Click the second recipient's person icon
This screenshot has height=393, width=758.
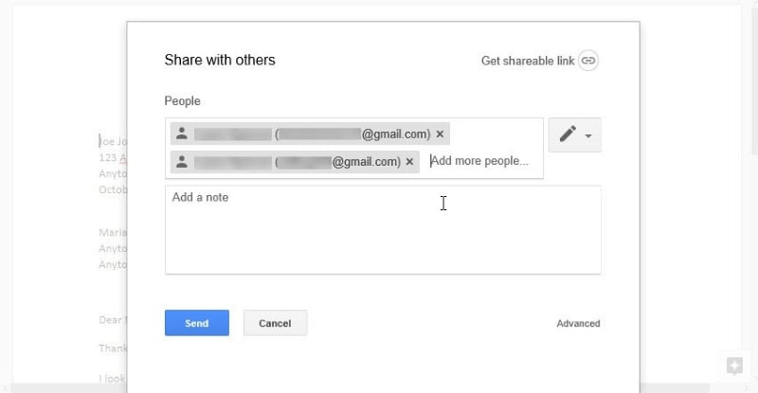tap(182, 161)
